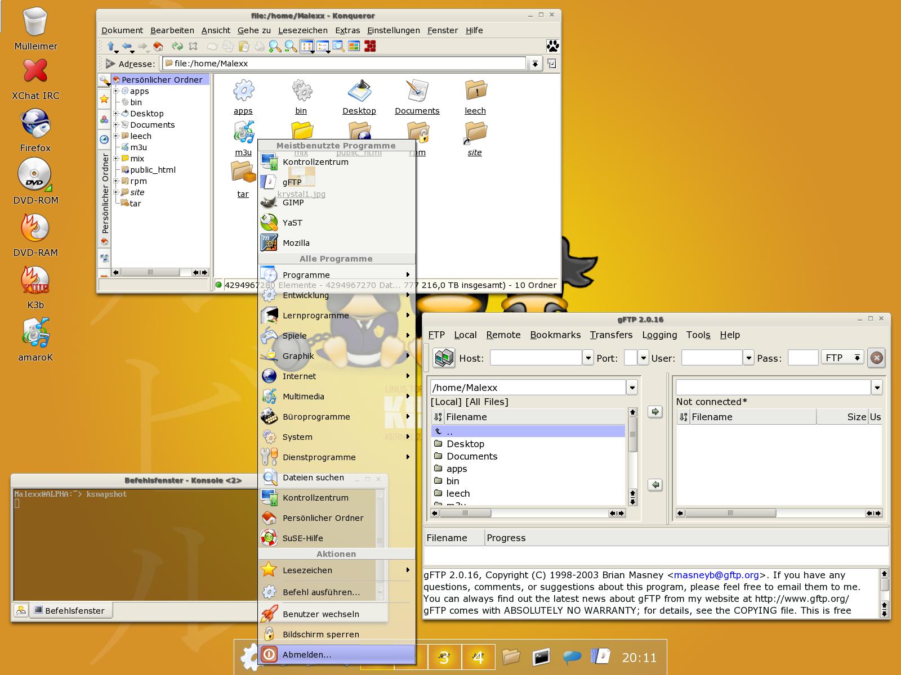Screen dimensions: 901x675
Task: Clear the Konqueror address bar with its icon
Action: click(109, 64)
